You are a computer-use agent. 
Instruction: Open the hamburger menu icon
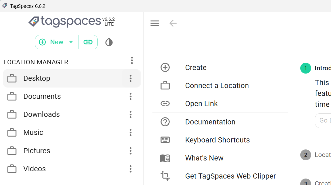click(x=155, y=23)
